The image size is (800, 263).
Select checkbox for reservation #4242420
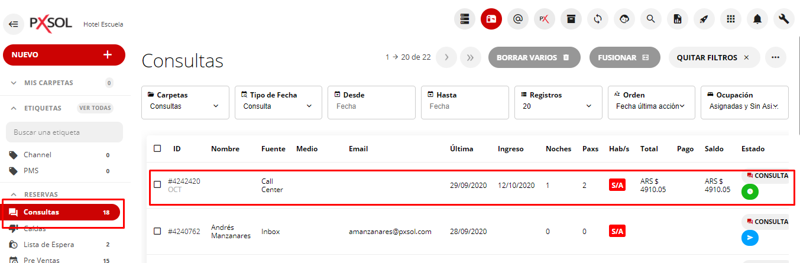(157, 184)
